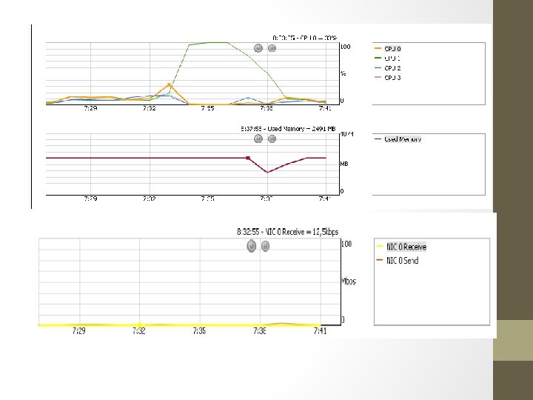This screenshot has width=533, height=400.
Task: Toggle the CPU 1 legend entry
Action: pos(387,59)
